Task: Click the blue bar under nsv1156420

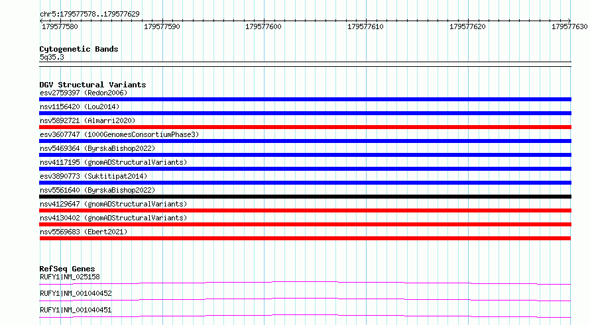Action: (x=305, y=113)
